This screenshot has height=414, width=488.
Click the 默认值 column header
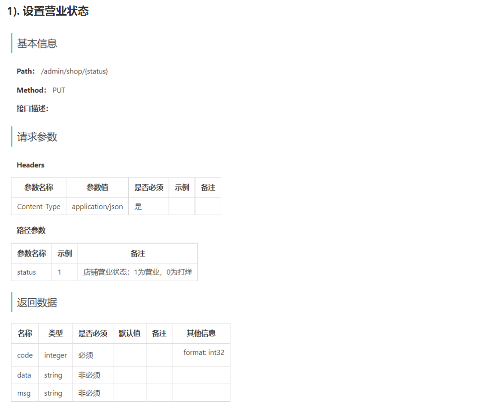pyautogui.click(x=129, y=333)
